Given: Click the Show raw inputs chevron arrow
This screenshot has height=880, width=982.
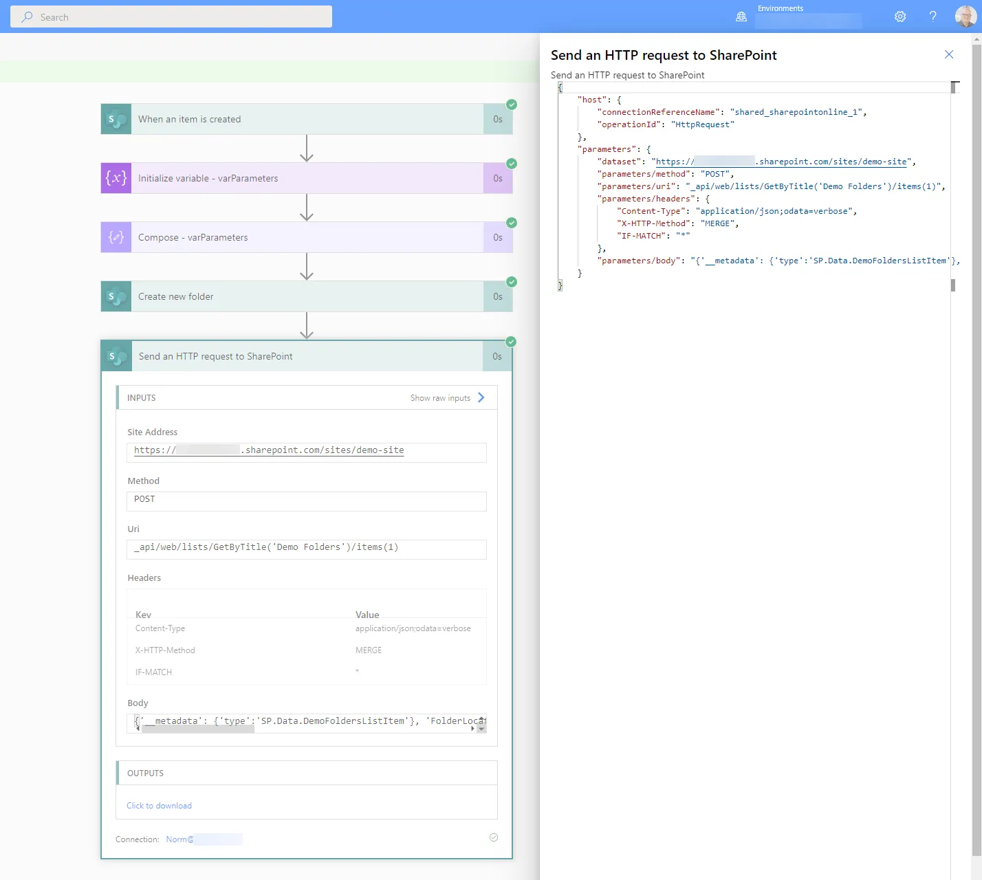Looking at the screenshot, I should pos(481,397).
